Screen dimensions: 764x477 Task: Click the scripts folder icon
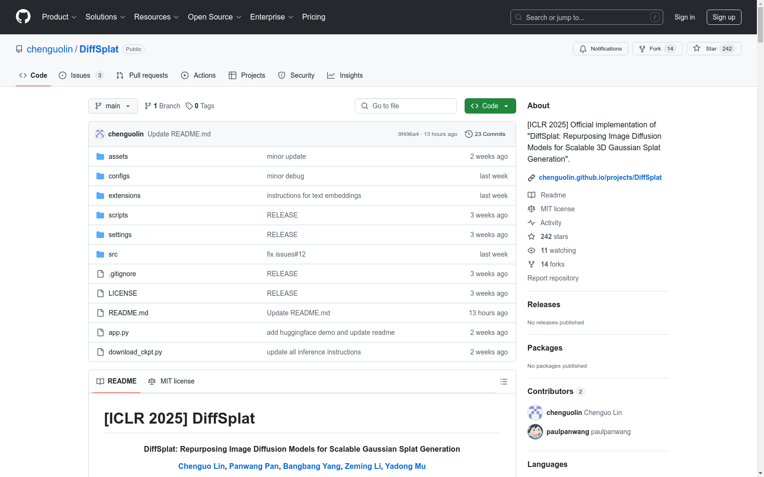click(x=100, y=215)
